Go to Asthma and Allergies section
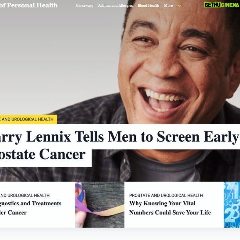The image size is (240, 240). [x=115, y=5]
